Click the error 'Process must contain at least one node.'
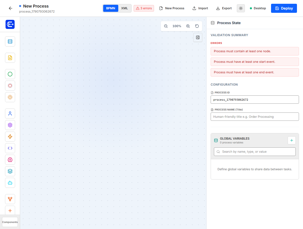 pyautogui.click(x=255, y=51)
